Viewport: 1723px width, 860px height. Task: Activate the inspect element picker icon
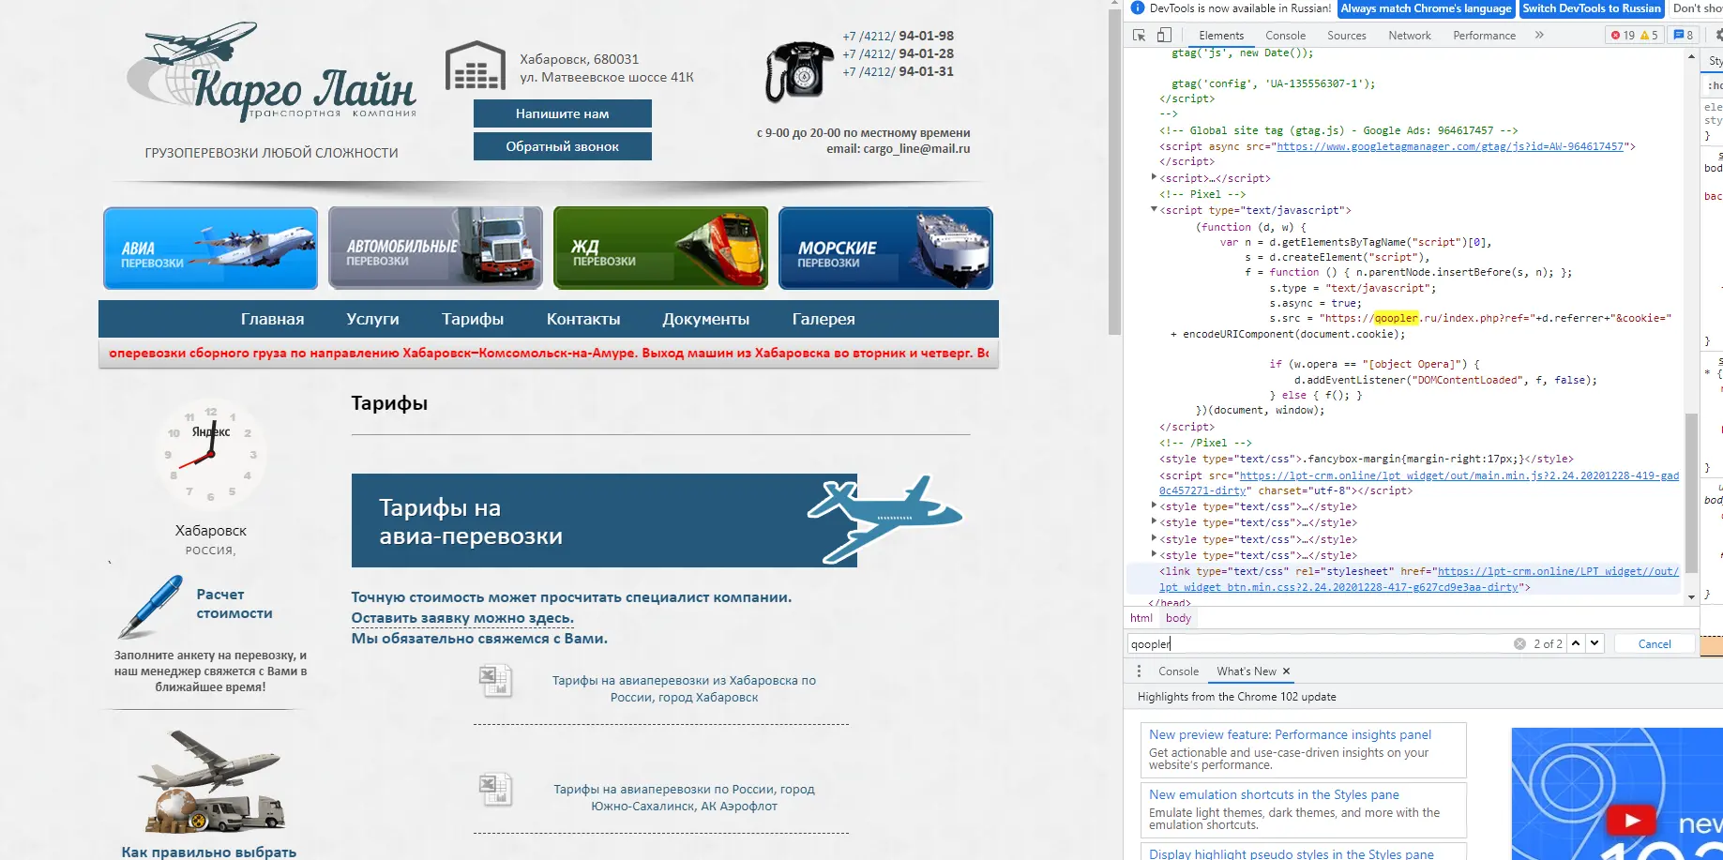(1140, 35)
